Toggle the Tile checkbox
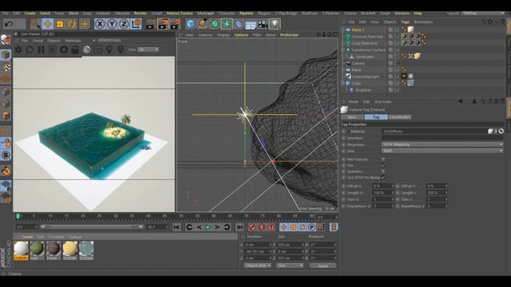Viewport: 511px width, 287px height. [383, 165]
